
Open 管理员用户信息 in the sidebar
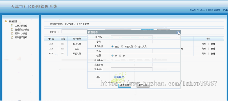(x=22, y=30)
